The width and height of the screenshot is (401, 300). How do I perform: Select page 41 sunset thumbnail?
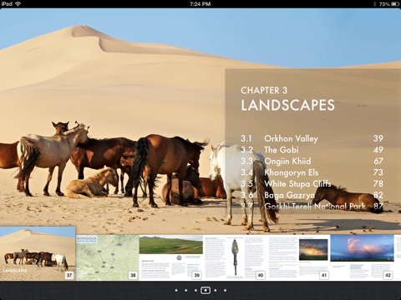tap(298, 257)
